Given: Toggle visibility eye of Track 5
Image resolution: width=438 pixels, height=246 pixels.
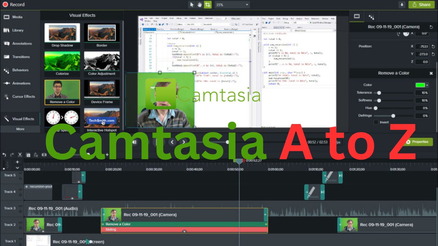Looking at the screenshot, I should coord(20,173).
